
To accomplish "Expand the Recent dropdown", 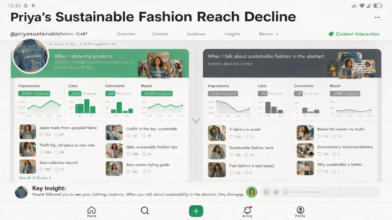I will click(269, 34).
